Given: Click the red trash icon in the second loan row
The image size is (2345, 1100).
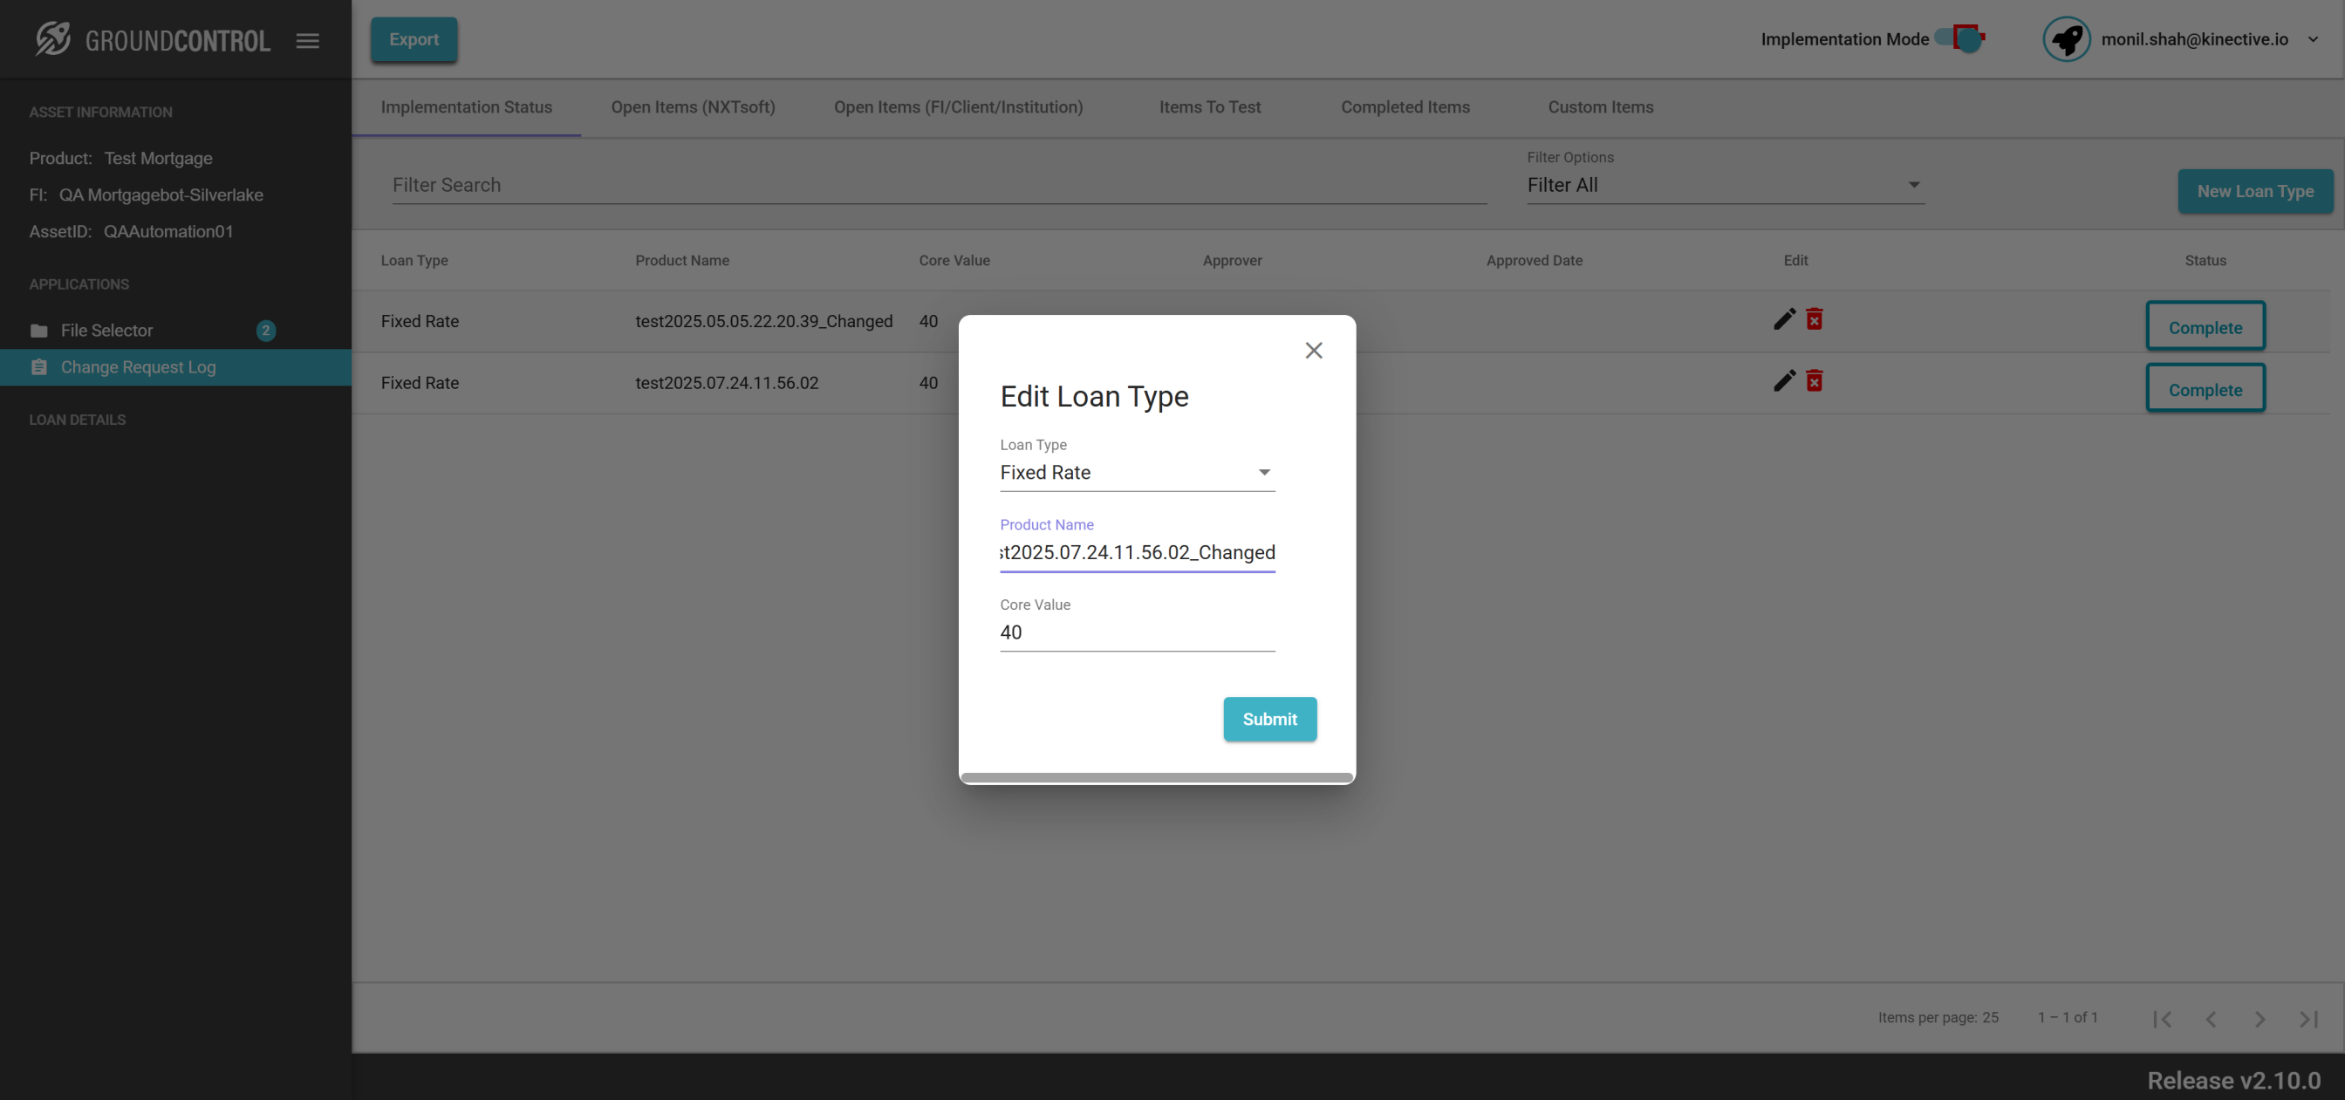Looking at the screenshot, I should click(x=1814, y=380).
